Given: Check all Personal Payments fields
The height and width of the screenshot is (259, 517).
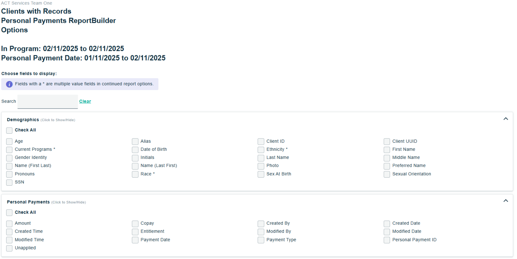Looking at the screenshot, I should 9,212.
